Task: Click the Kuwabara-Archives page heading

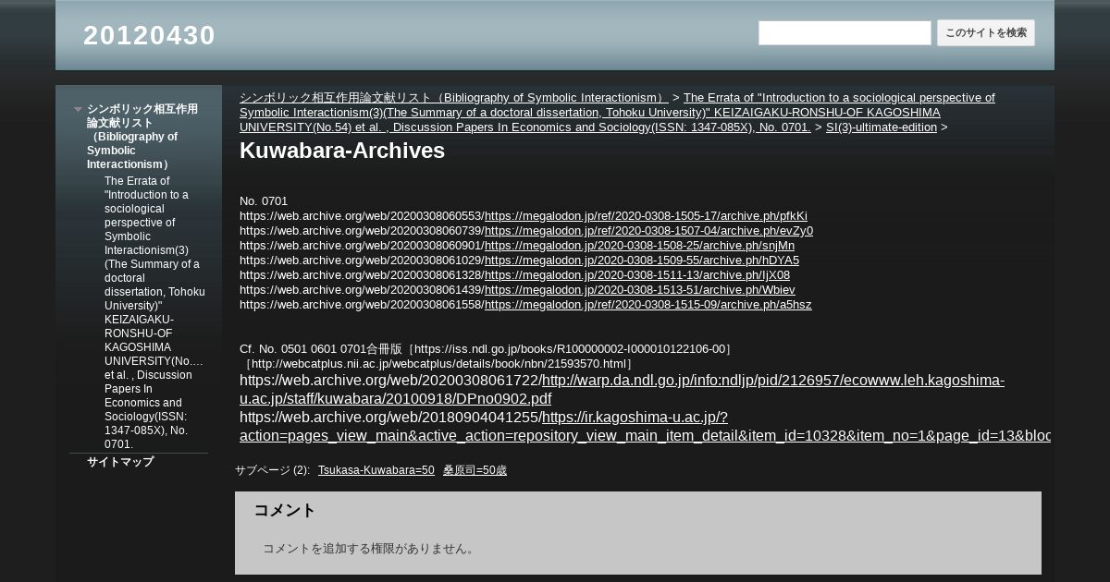Action: (x=342, y=151)
